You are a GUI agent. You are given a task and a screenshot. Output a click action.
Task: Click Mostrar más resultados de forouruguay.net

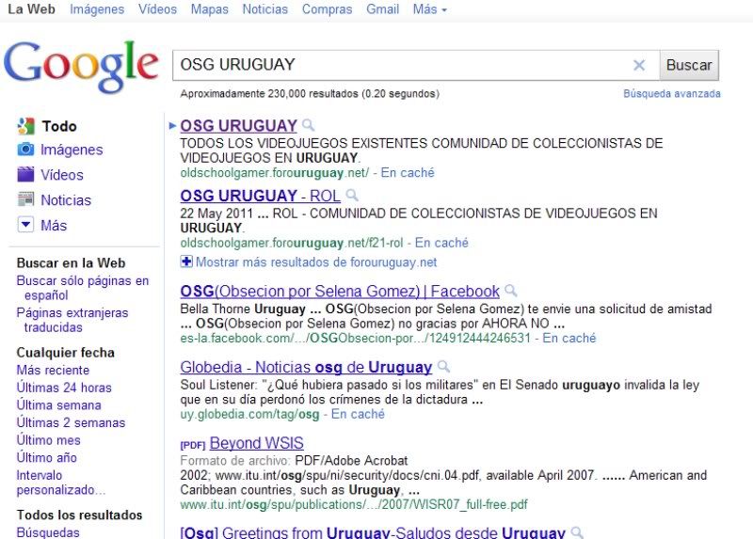pos(316,262)
